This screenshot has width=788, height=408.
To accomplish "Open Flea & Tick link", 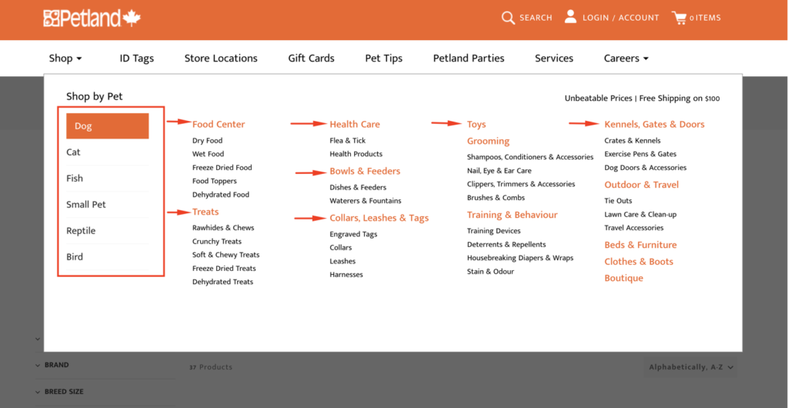I will [348, 141].
